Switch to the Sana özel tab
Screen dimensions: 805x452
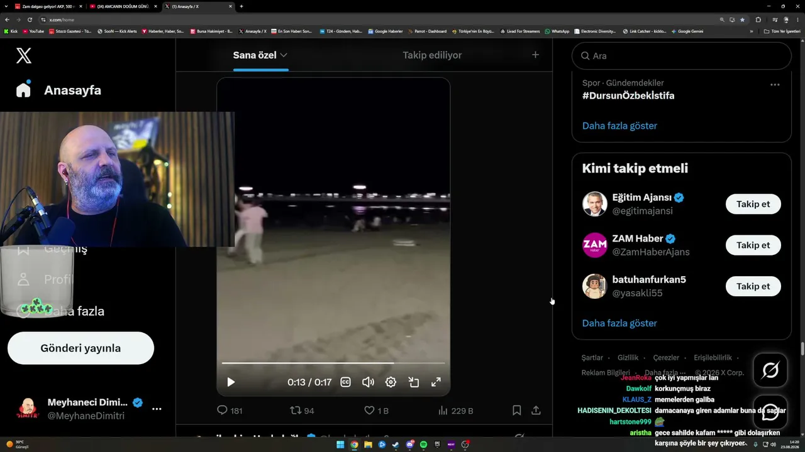tap(260, 55)
